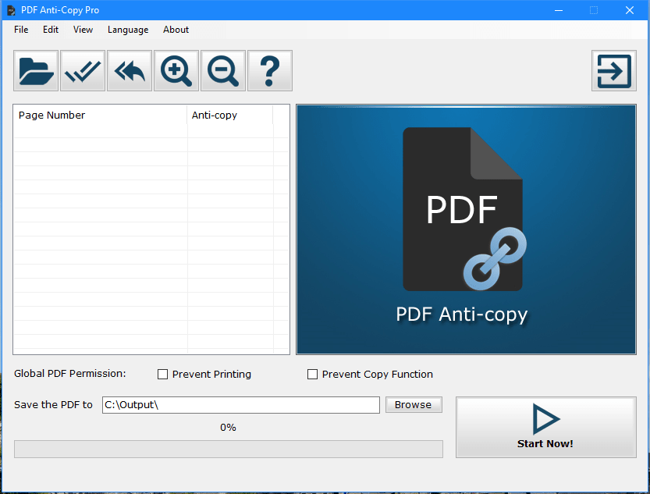The height and width of the screenshot is (494, 650).
Task: Click the double-arrow undo-all icon
Action: 130,71
